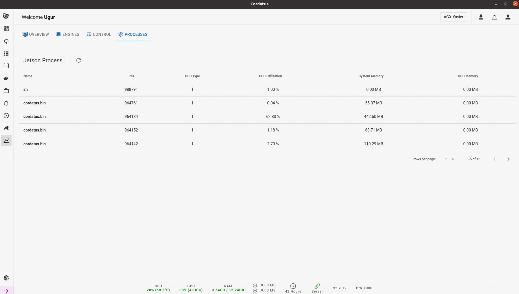Image resolution: width=519 pixels, height=294 pixels.
Task: Open the settings gear in sidebar
Action: [x=6, y=278]
